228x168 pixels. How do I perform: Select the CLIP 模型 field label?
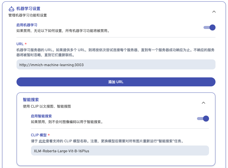[x=39, y=135]
